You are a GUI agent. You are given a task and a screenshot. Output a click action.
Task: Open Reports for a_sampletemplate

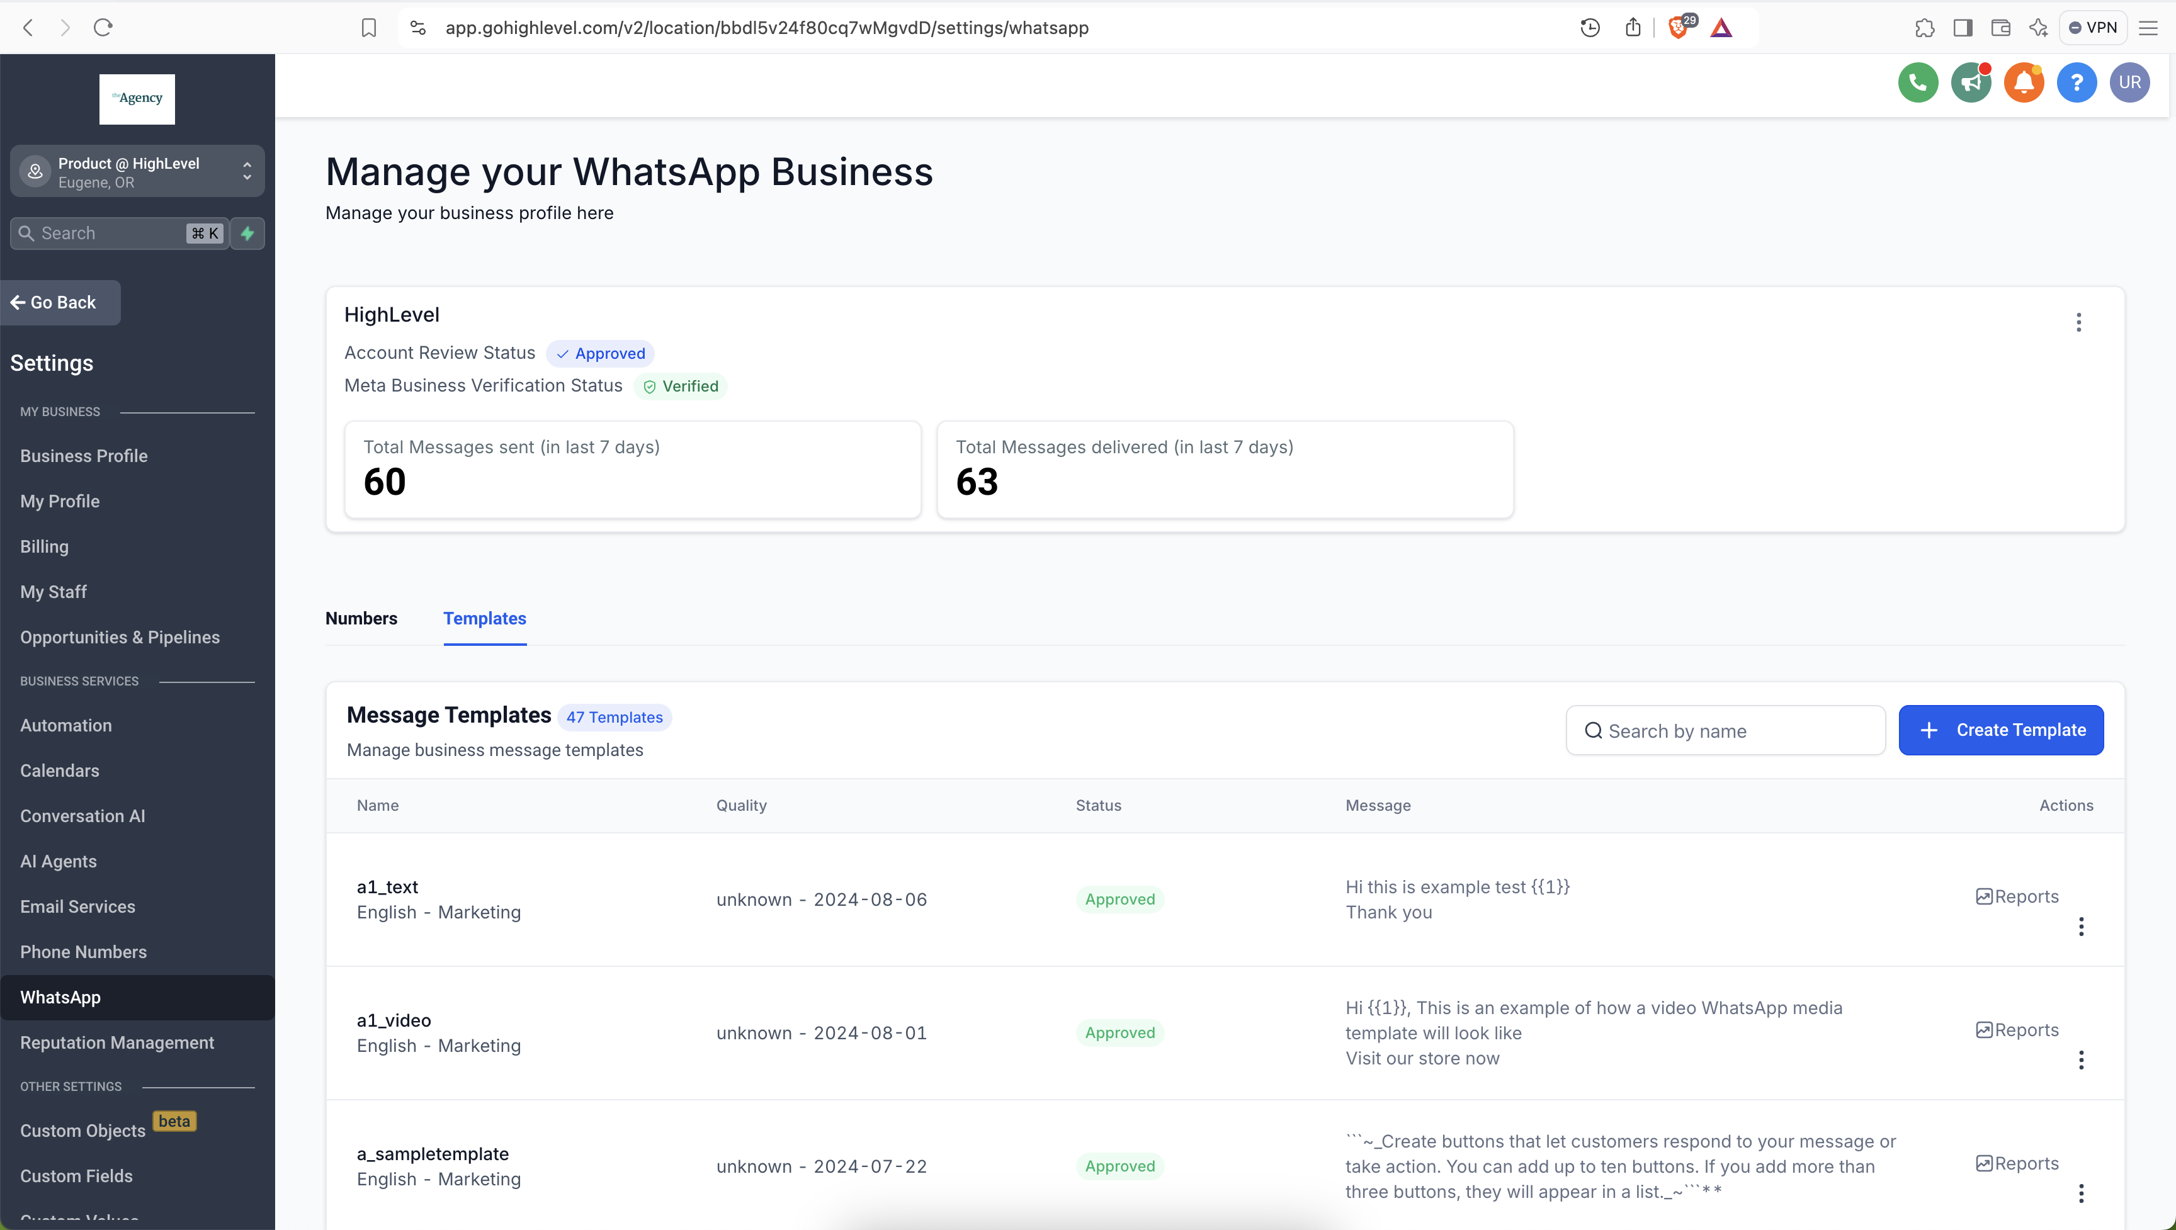tap(2017, 1163)
